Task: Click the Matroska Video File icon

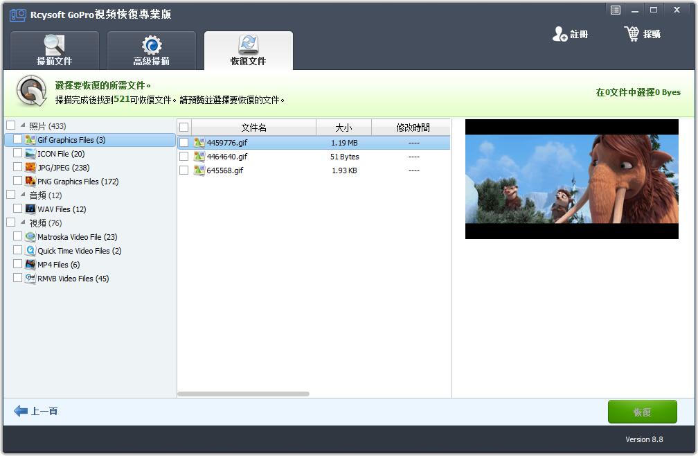Action: [30, 237]
